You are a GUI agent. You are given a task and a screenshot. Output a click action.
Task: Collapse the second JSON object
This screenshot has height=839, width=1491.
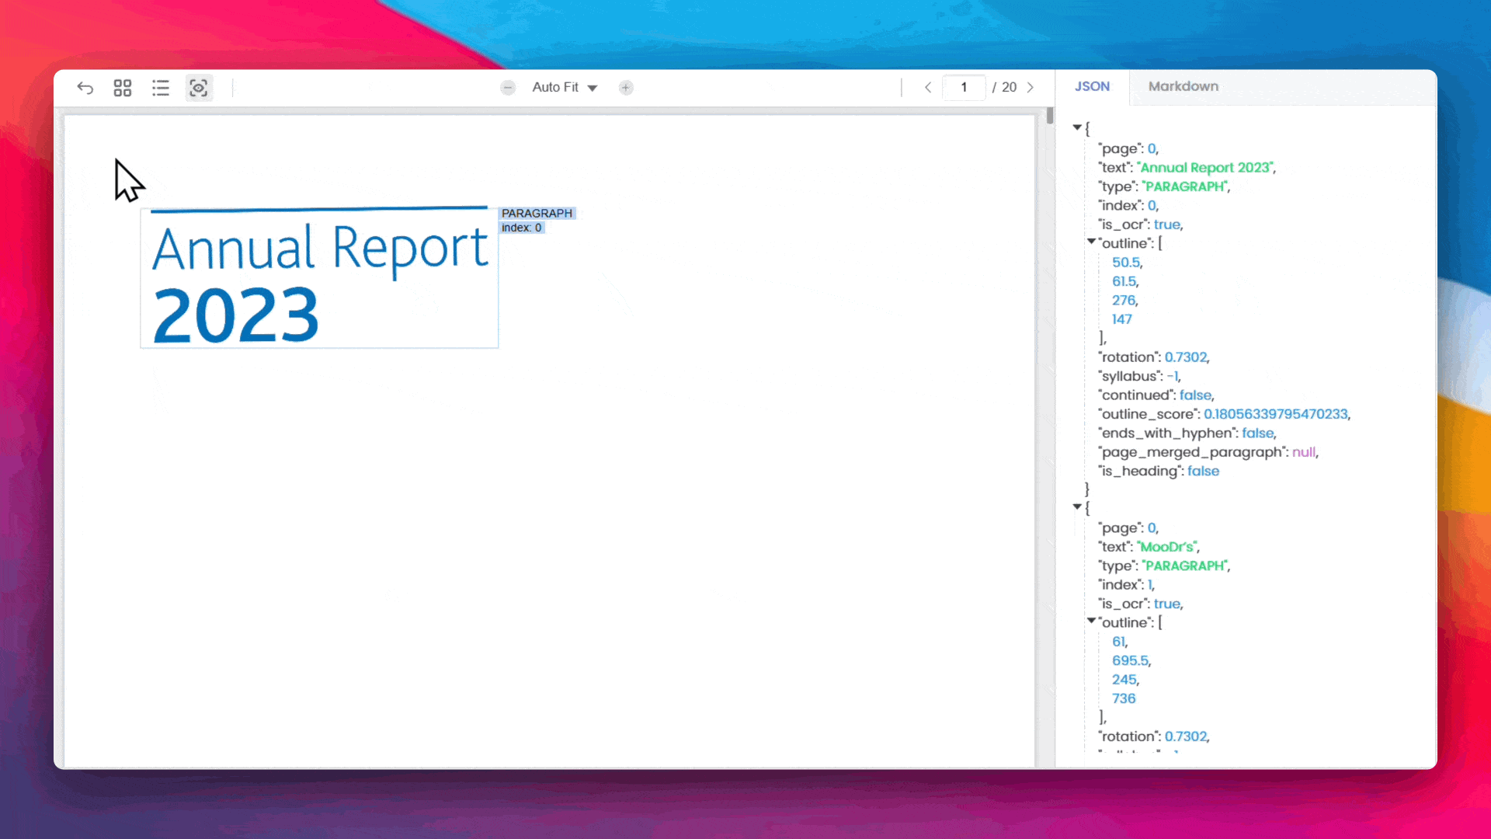(x=1077, y=507)
